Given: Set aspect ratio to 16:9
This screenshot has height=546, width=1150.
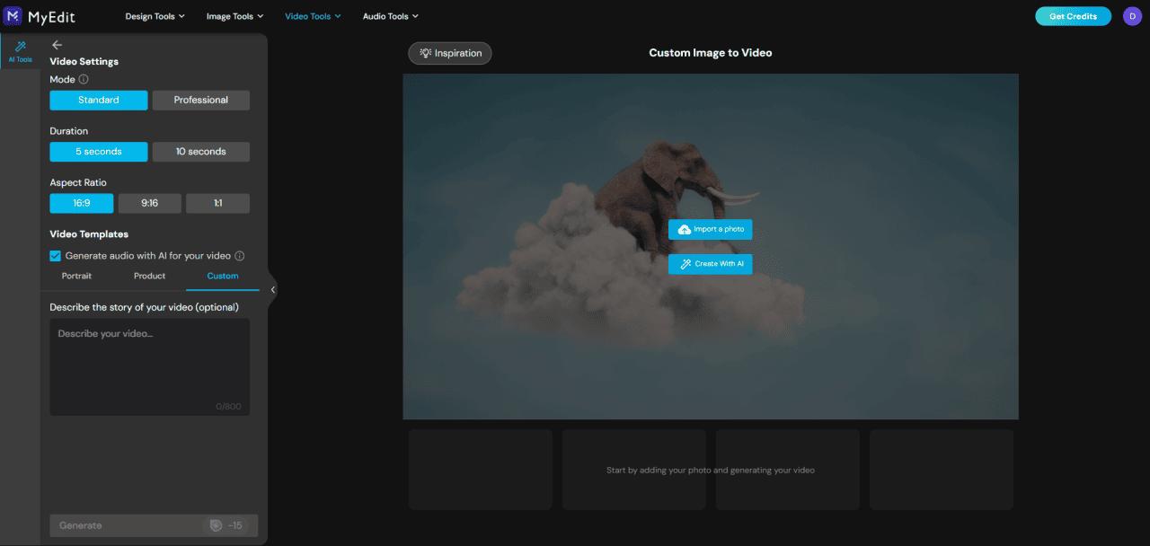Looking at the screenshot, I should pos(82,203).
